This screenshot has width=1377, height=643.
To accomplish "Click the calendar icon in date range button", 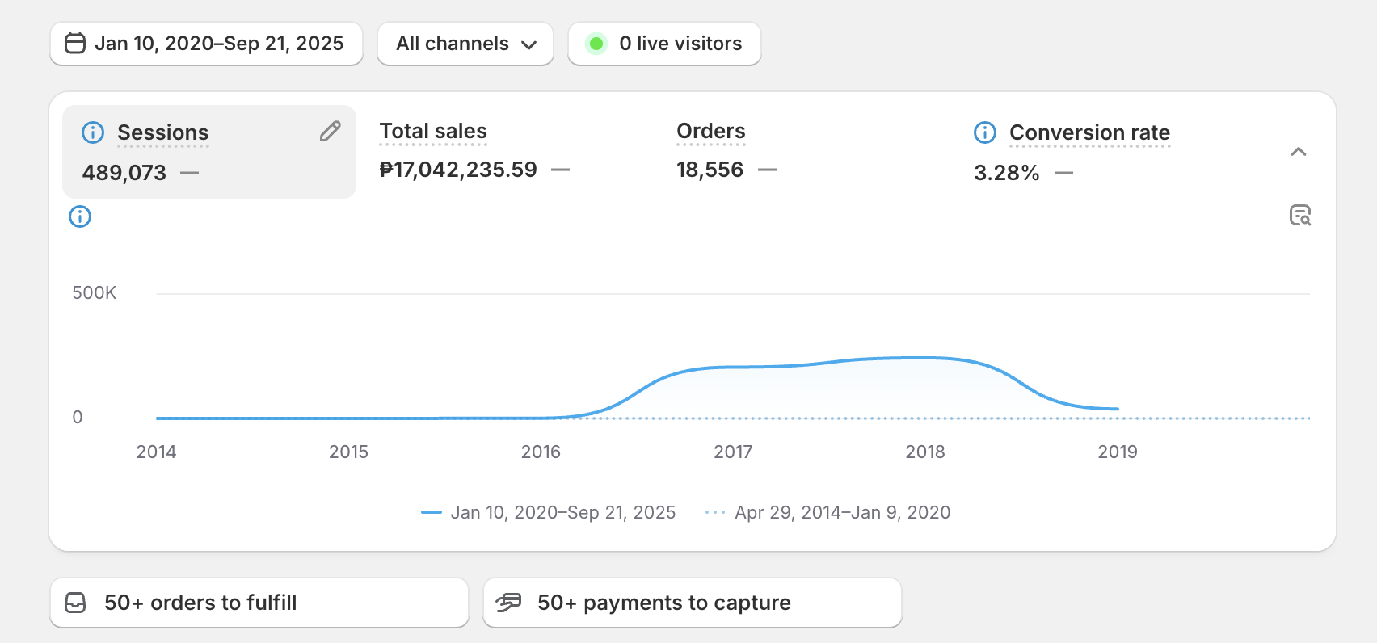I will point(75,44).
